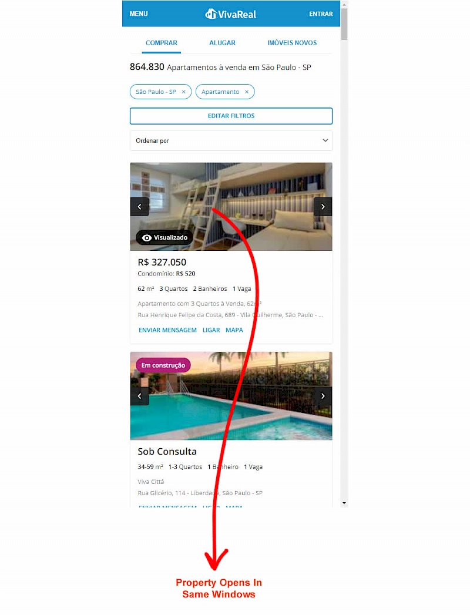
Task: Show previous photo of the first listing
Action: [x=139, y=207]
